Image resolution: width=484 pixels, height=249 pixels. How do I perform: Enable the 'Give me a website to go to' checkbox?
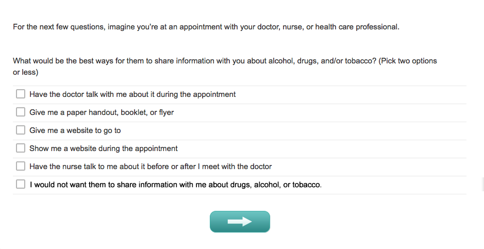[x=21, y=130]
